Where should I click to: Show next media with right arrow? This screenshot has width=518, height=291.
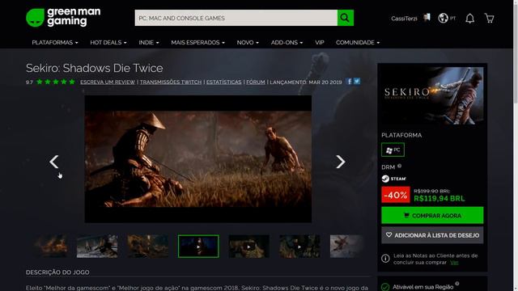pos(340,162)
